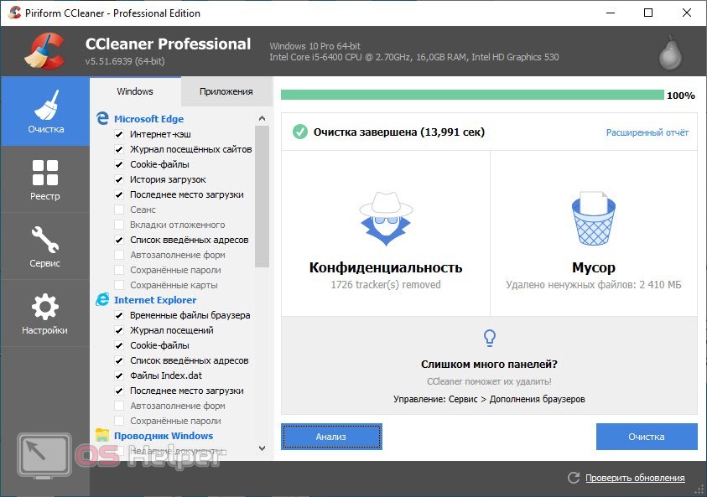Viewport: 707px width, 497px height.
Task: Click the Мусор result panel title
Action: tap(594, 267)
